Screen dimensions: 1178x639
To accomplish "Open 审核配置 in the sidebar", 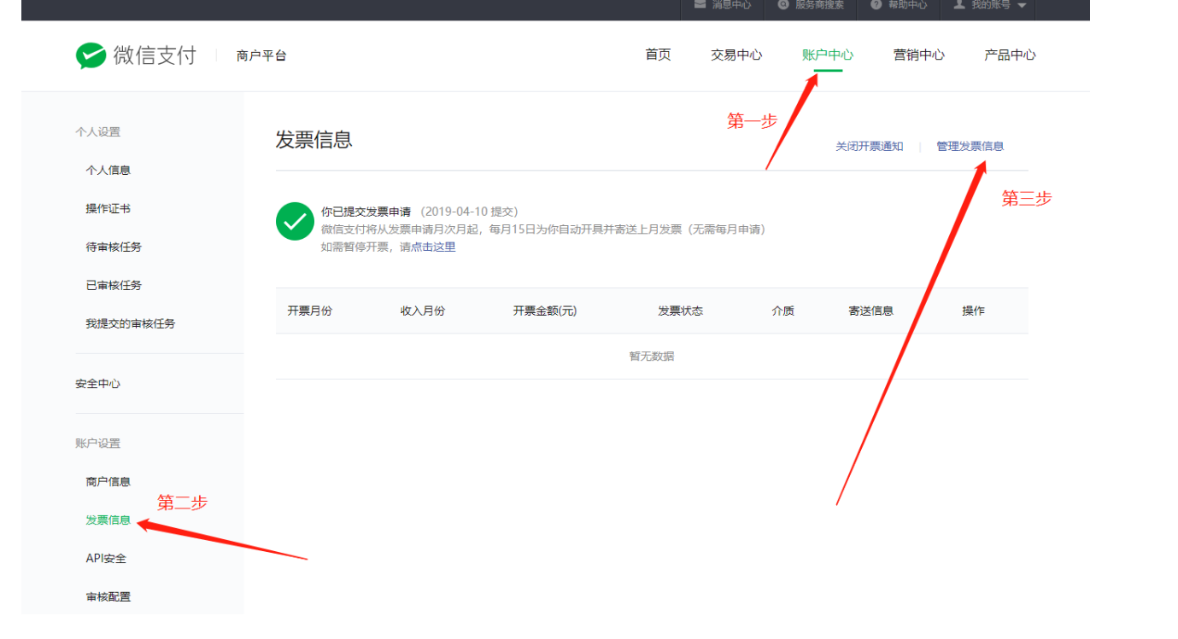I will coord(108,596).
